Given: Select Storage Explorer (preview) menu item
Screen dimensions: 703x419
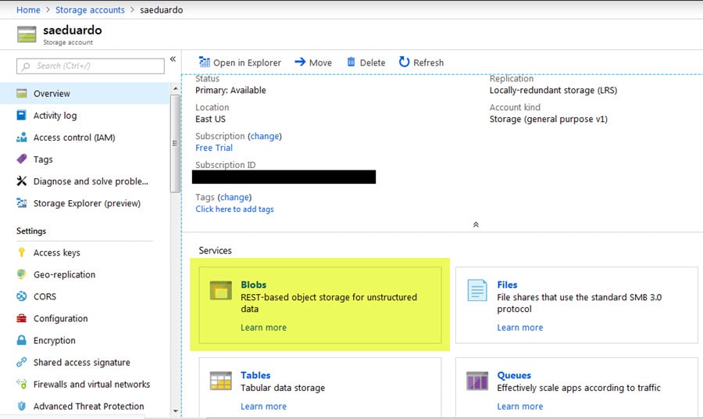Looking at the screenshot, I should click(87, 203).
